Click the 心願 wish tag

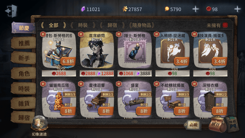coord(193,125)
